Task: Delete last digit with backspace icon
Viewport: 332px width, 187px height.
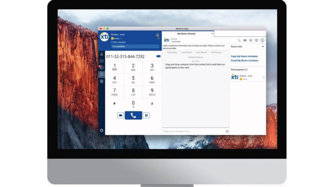Action: (158, 56)
